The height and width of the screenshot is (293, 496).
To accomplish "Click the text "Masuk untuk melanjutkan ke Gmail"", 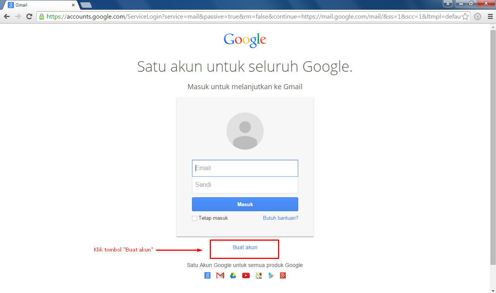I will 245,87.
